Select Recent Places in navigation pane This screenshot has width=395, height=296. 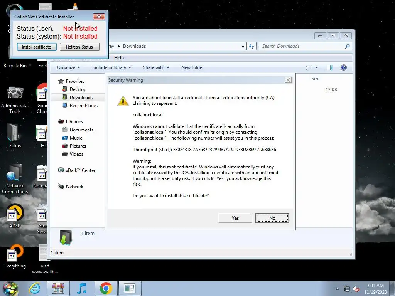83,106
